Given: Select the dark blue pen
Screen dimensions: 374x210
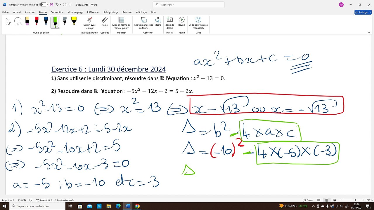Looking at the screenshot, I should (46, 21).
